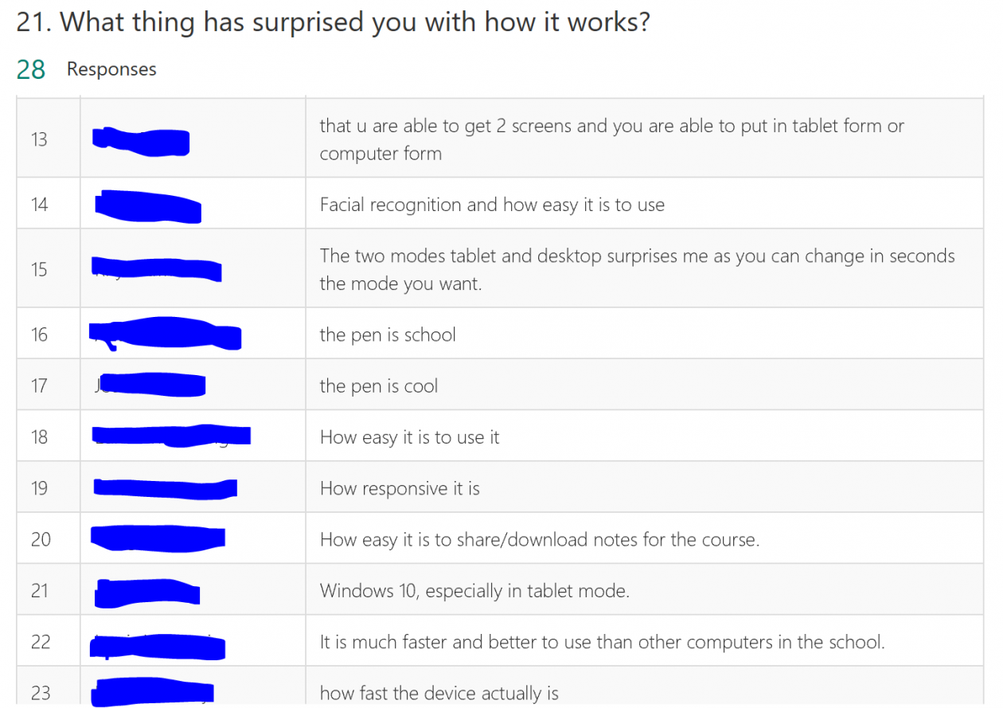Screen dimensions: 1003x708
Task: Select row 13 response about two screens
Action: [611, 139]
